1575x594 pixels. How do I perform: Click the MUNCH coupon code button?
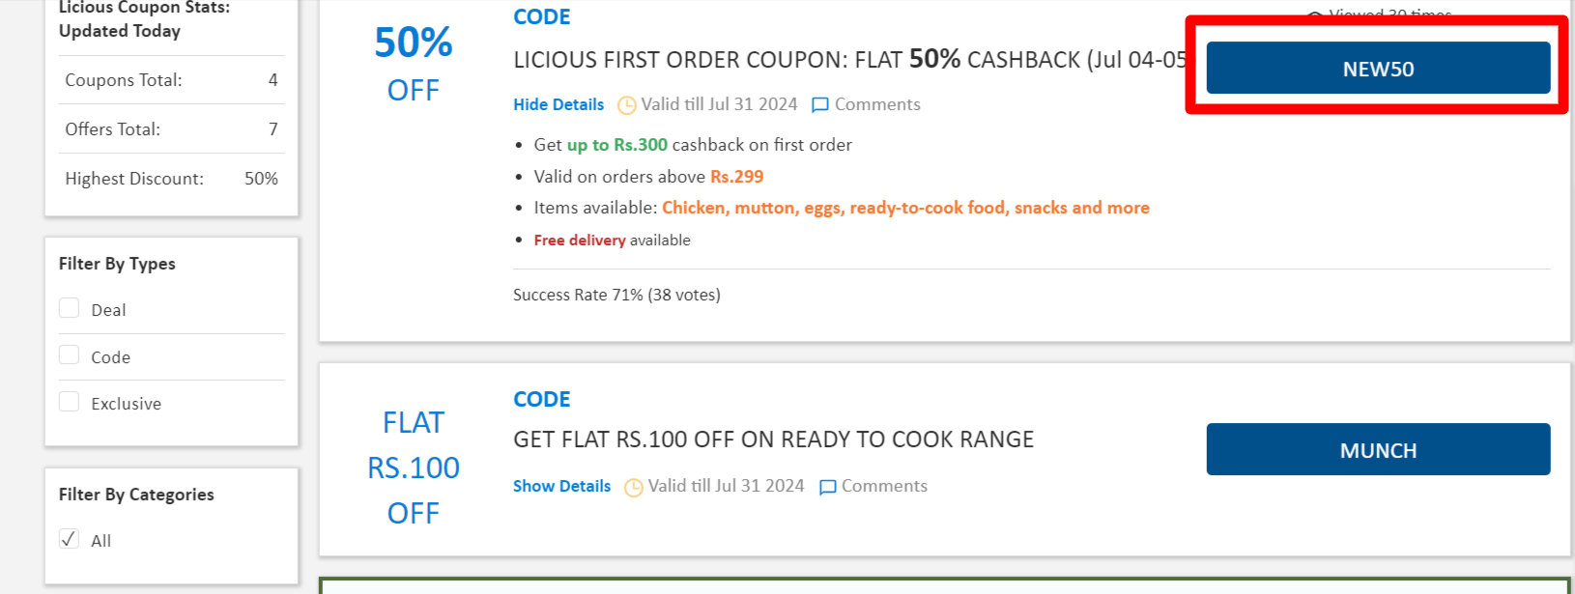point(1378,449)
